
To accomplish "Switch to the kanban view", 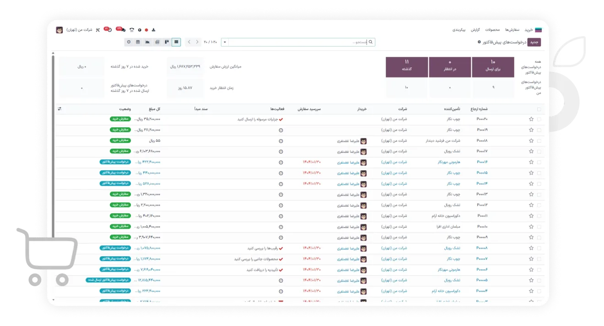I will [167, 42].
